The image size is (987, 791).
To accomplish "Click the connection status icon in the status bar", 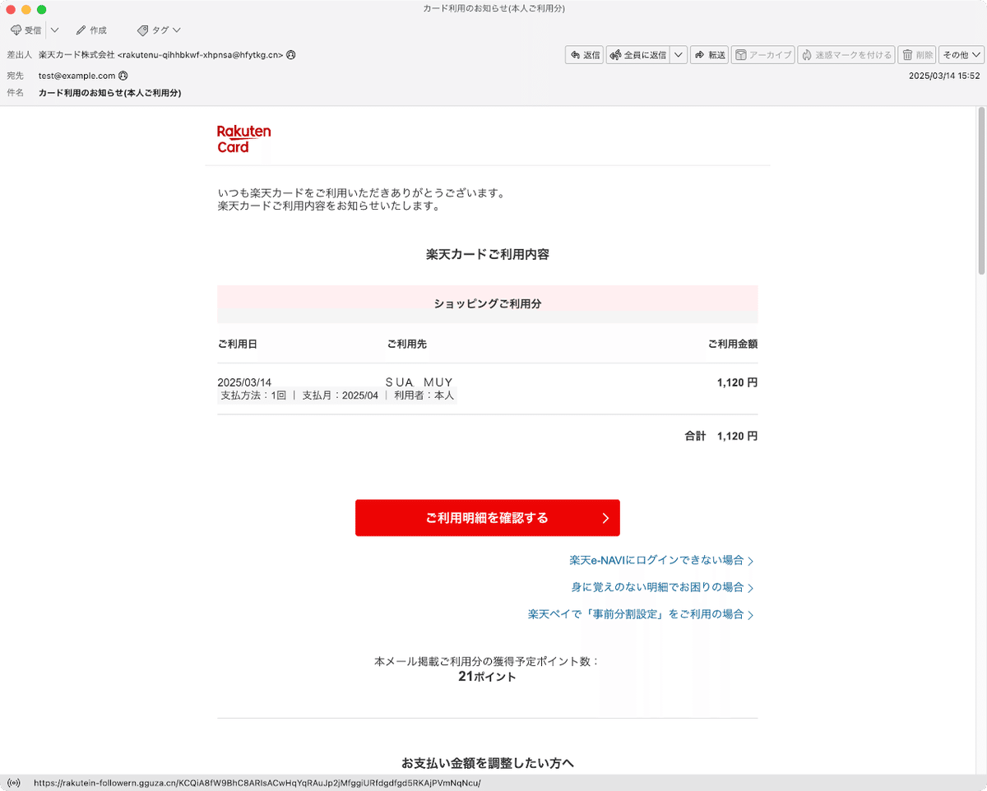I will (14, 783).
